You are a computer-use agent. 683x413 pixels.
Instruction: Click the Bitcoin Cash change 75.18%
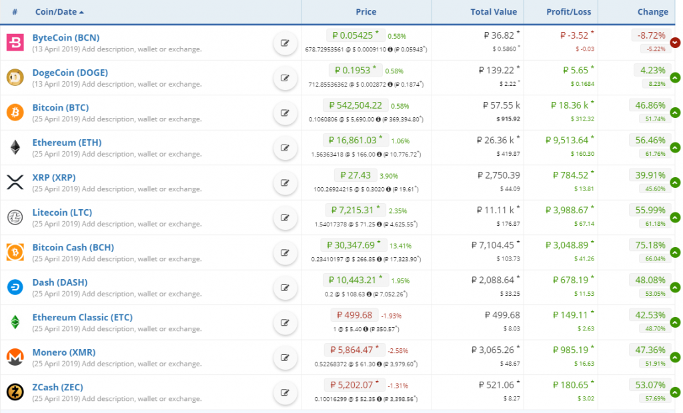pyautogui.click(x=650, y=245)
